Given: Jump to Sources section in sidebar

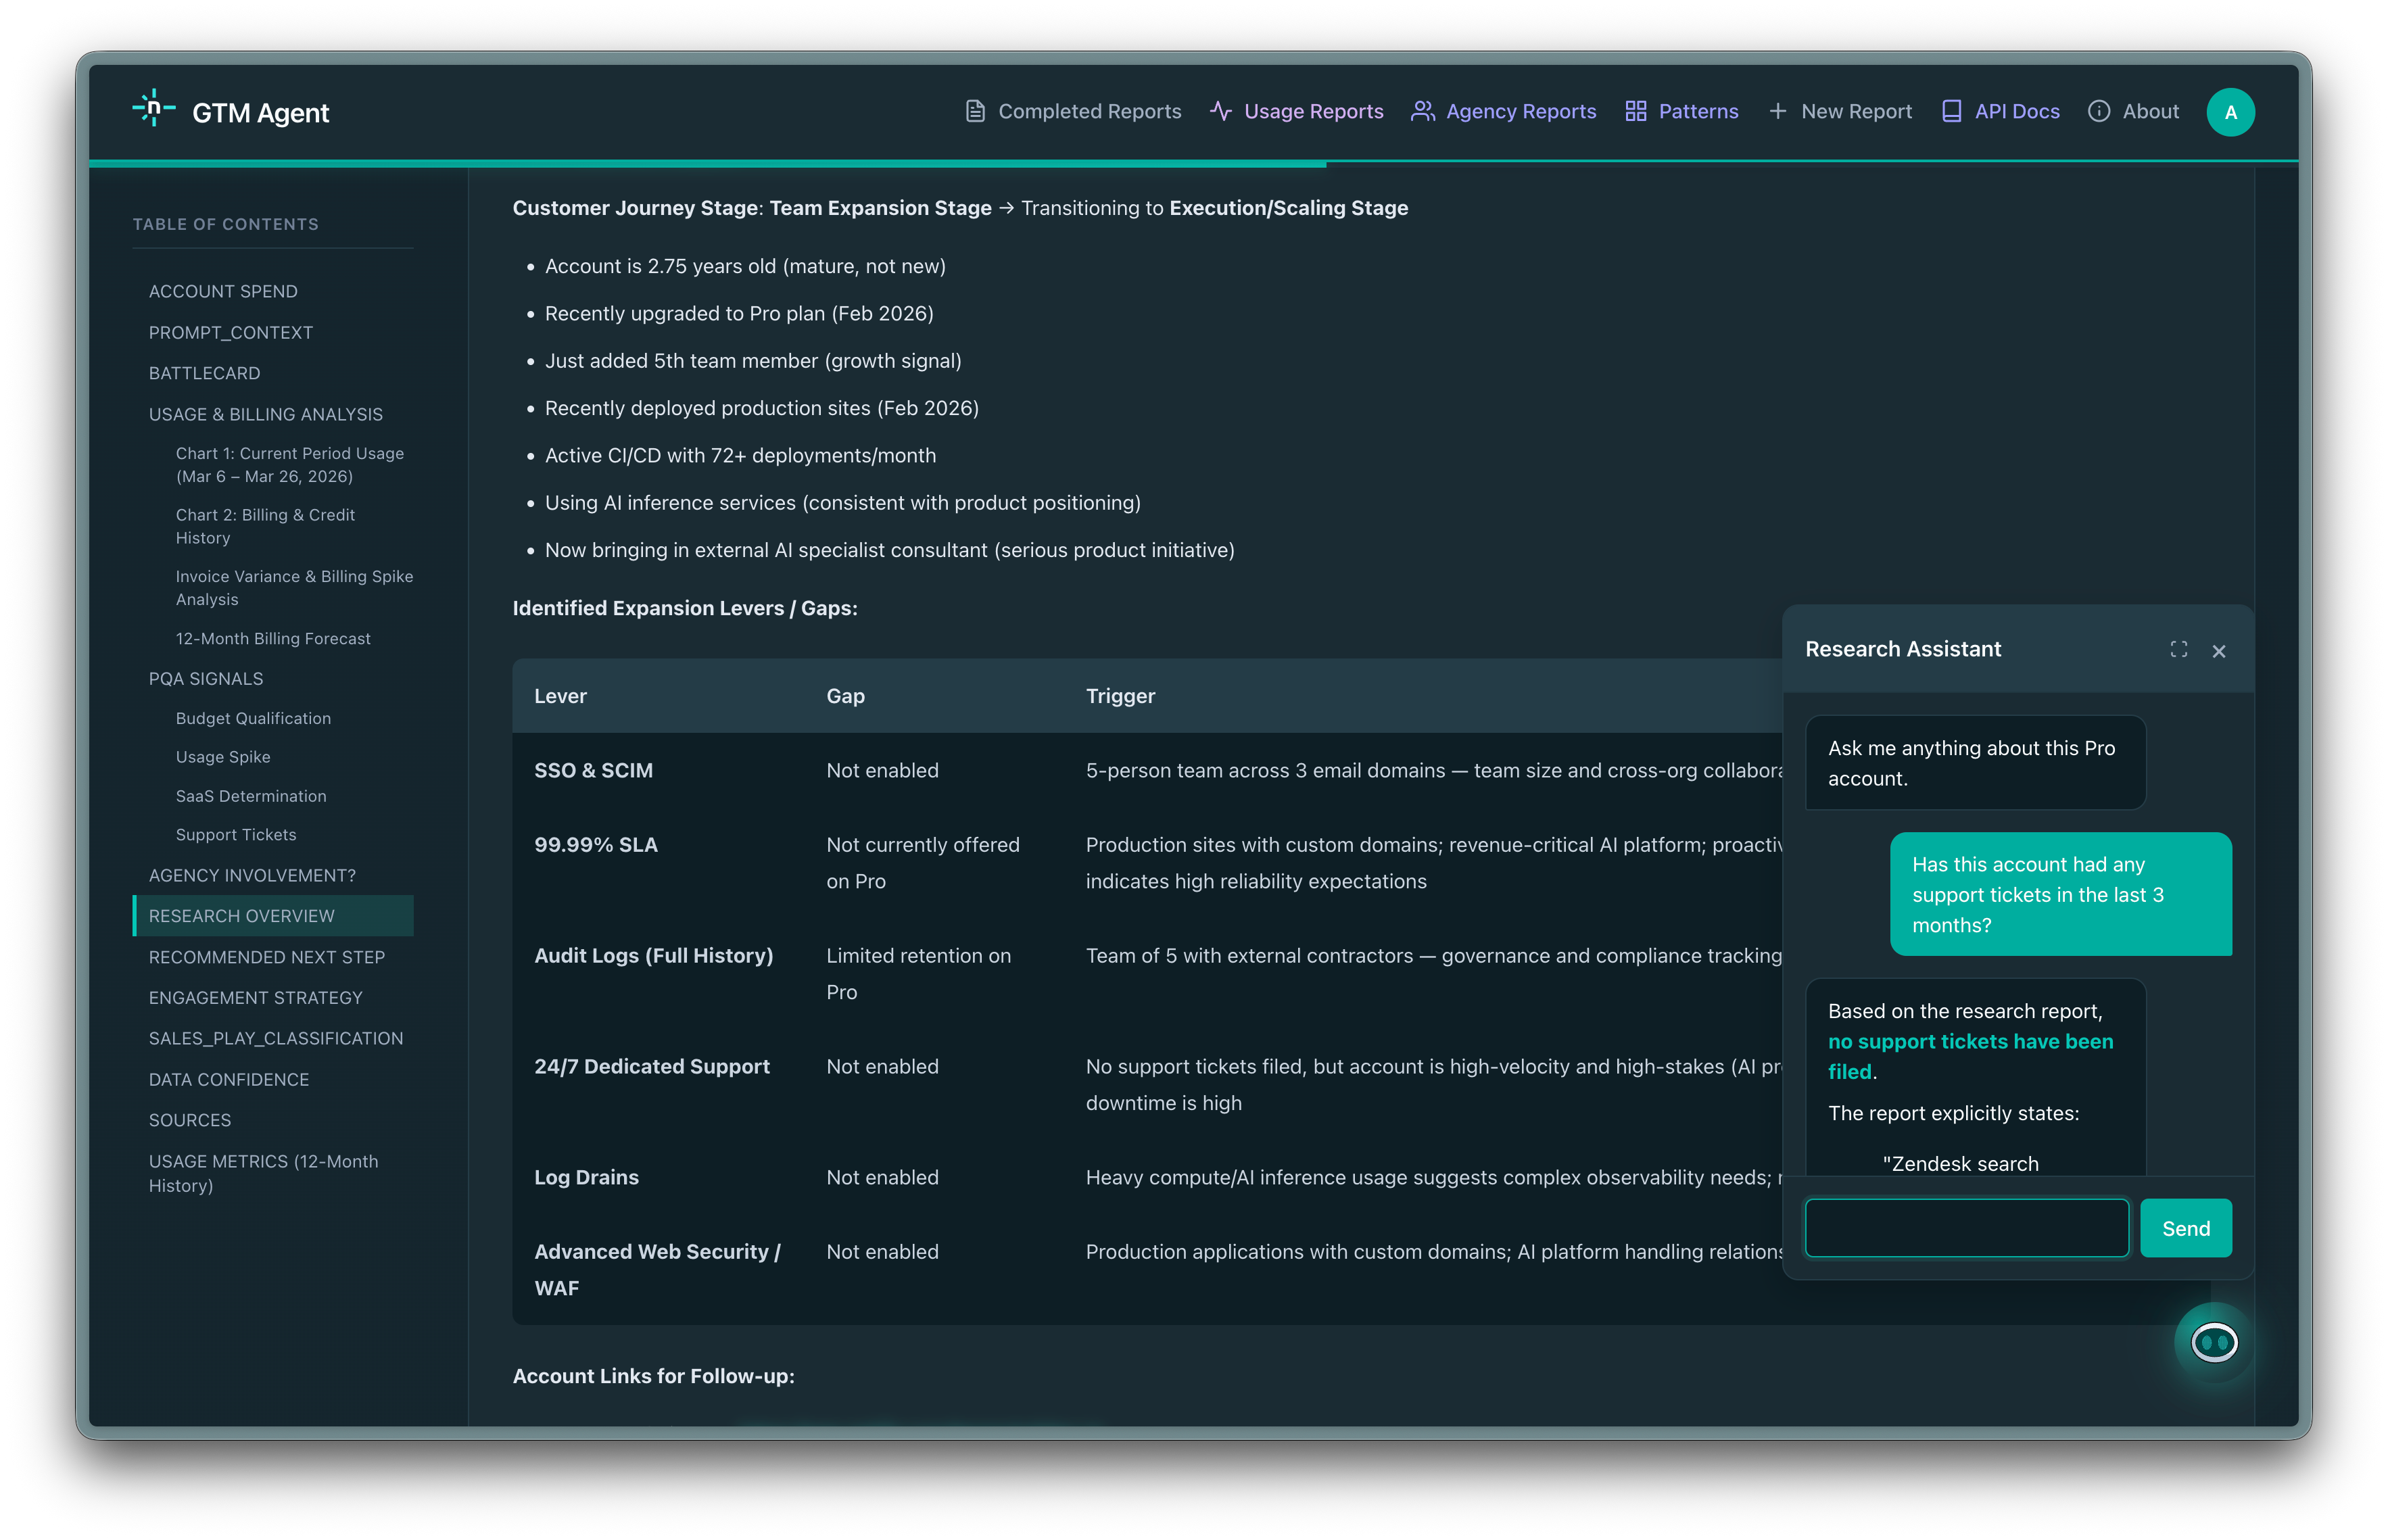Looking at the screenshot, I should coord(190,1120).
